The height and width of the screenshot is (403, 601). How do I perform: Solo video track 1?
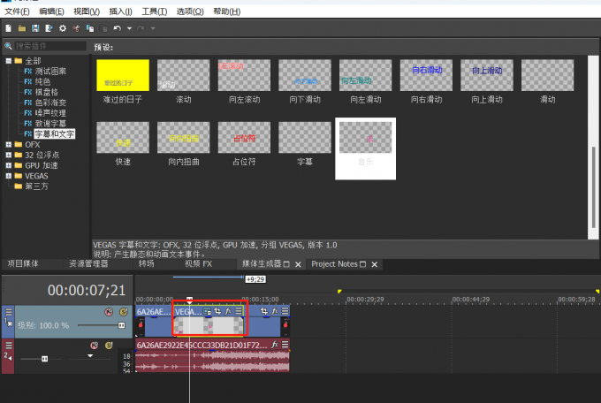tap(123, 312)
